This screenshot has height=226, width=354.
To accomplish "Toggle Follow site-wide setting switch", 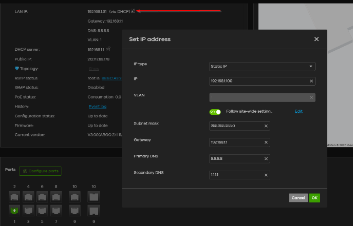I will 215,111.
